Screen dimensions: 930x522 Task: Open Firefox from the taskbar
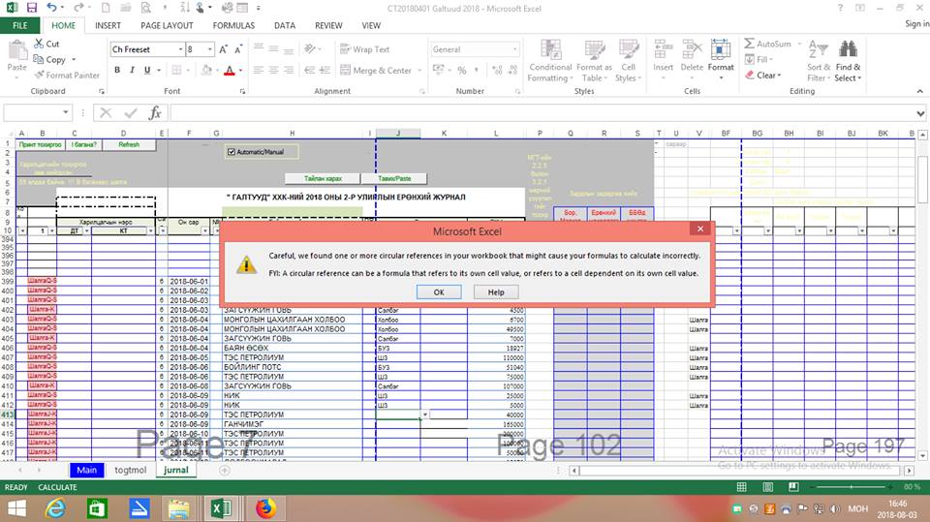[265, 507]
